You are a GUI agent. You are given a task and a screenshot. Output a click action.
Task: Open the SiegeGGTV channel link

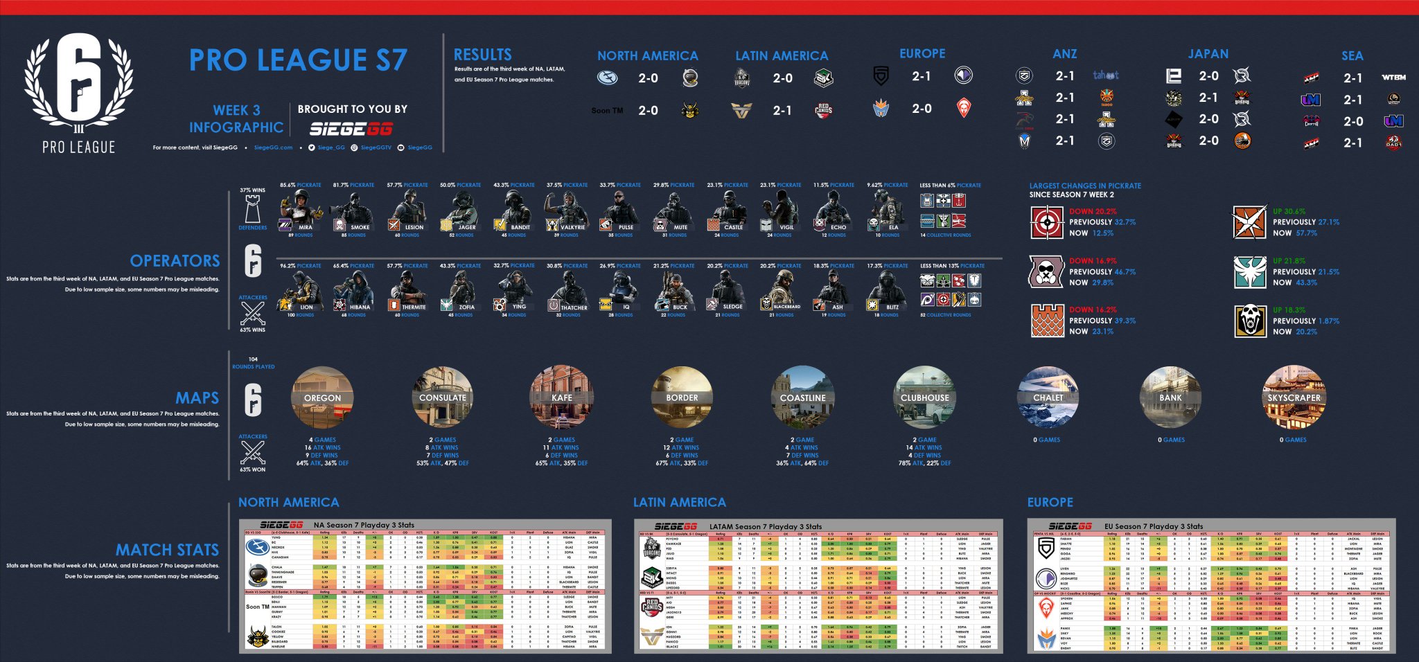click(x=376, y=147)
